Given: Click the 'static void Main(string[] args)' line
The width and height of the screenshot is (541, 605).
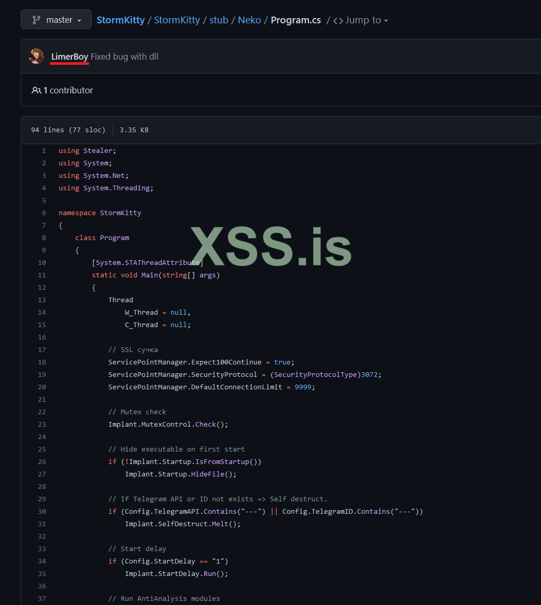Looking at the screenshot, I should click(x=156, y=275).
